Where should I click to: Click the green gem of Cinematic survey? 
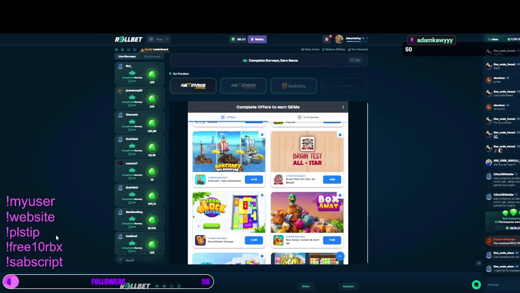point(152,123)
